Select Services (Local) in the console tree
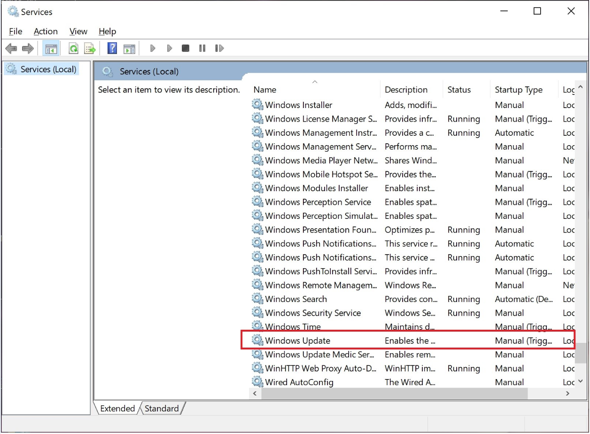The width and height of the screenshot is (590, 434). [x=48, y=70]
